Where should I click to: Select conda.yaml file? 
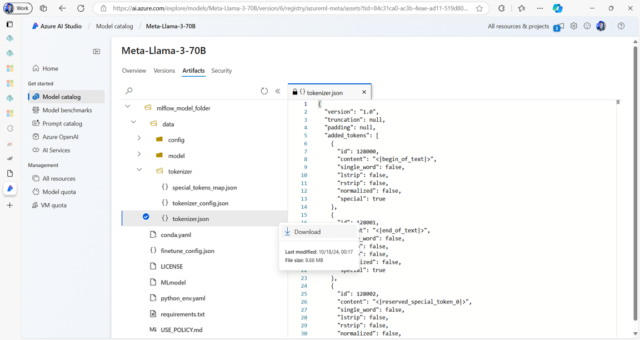pos(176,234)
